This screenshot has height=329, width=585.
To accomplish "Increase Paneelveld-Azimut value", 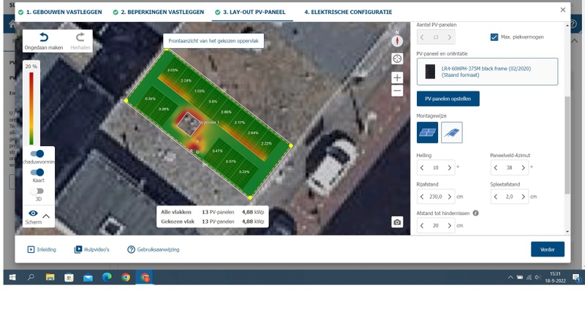I will (x=524, y=168).
